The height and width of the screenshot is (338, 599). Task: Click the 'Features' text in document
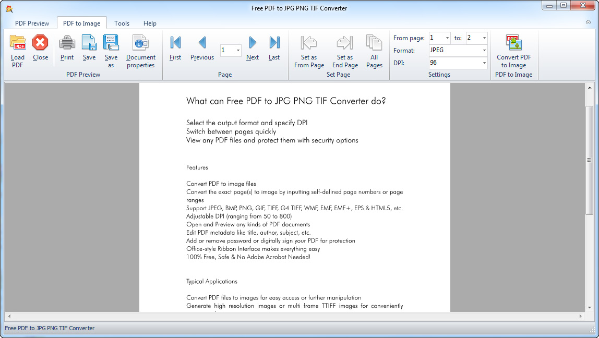[x=197, y=167]
